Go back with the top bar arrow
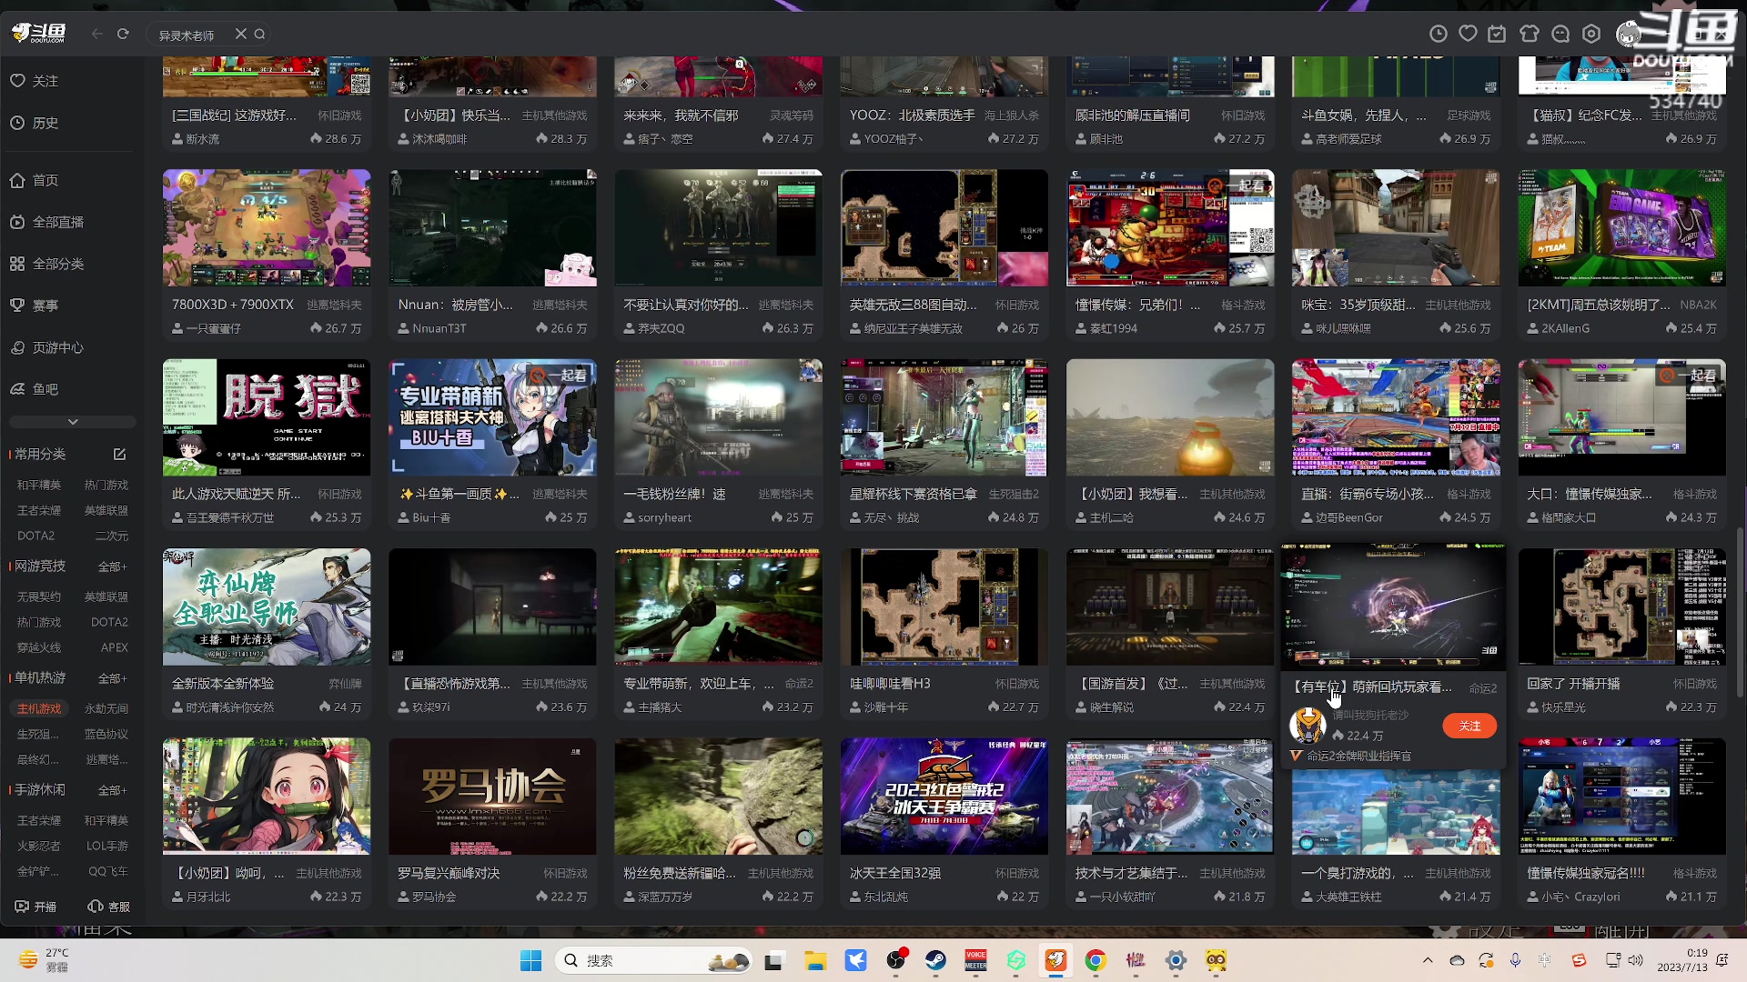Image resolution: width=1747 pixels, height=982 pixels. click(x=97, y=35)
